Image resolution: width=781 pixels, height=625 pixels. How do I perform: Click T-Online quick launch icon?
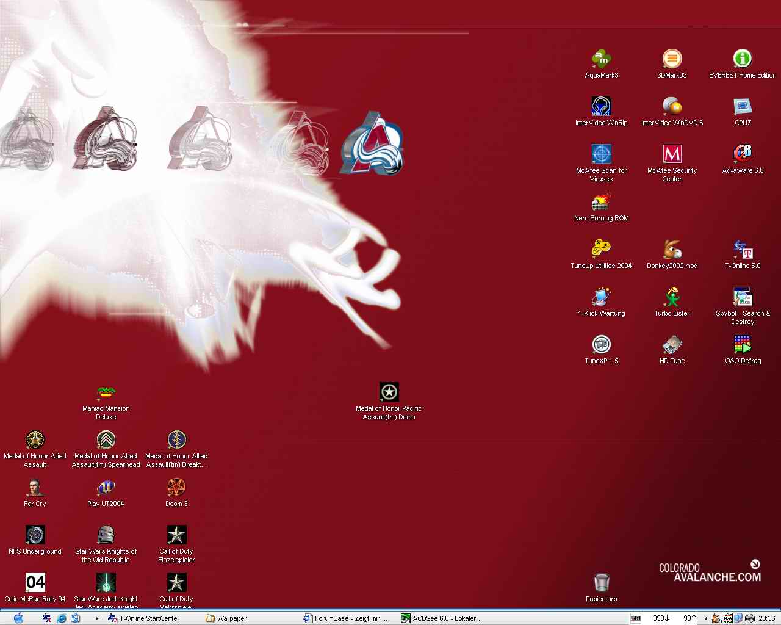[47, 618]
